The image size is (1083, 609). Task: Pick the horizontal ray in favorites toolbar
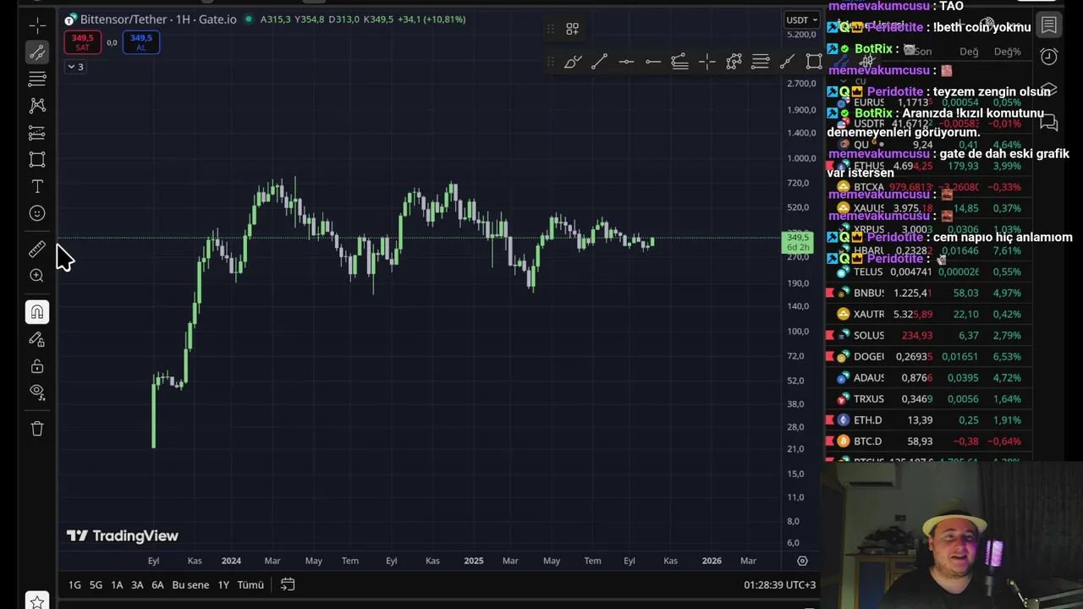[x=653, y=61]
